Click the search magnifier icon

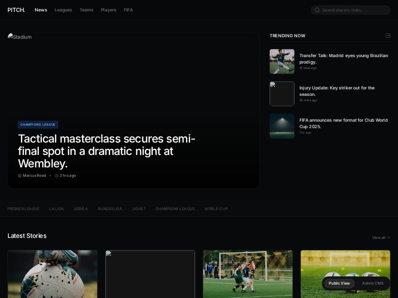317,10
